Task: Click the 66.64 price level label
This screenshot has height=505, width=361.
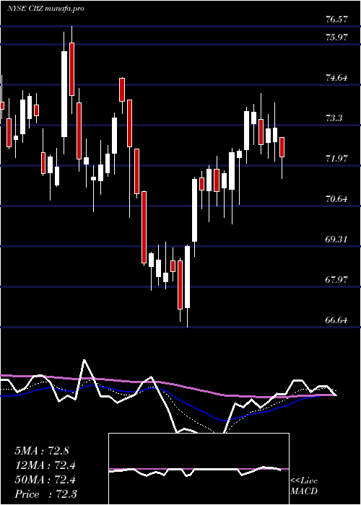Action: pos(336,320)
